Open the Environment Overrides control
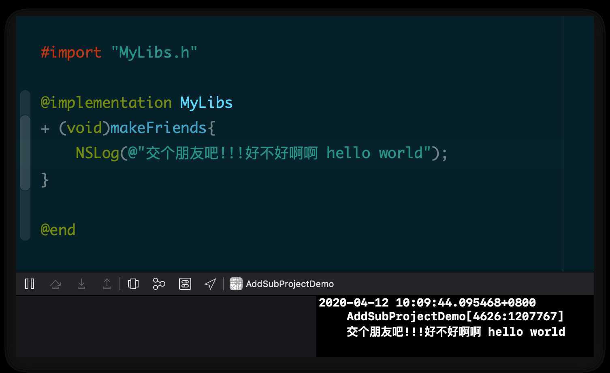The height and width of the screenshot is (373, 610). (x=185, y=284)
